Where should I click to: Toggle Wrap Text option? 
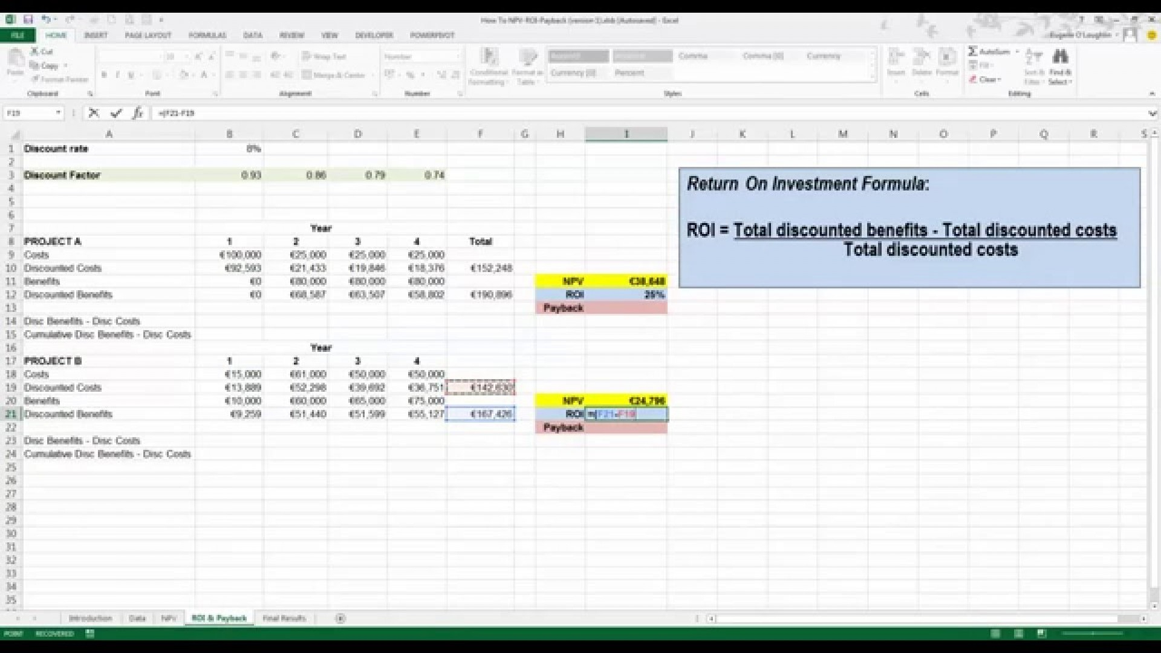(x=324, y=56)
